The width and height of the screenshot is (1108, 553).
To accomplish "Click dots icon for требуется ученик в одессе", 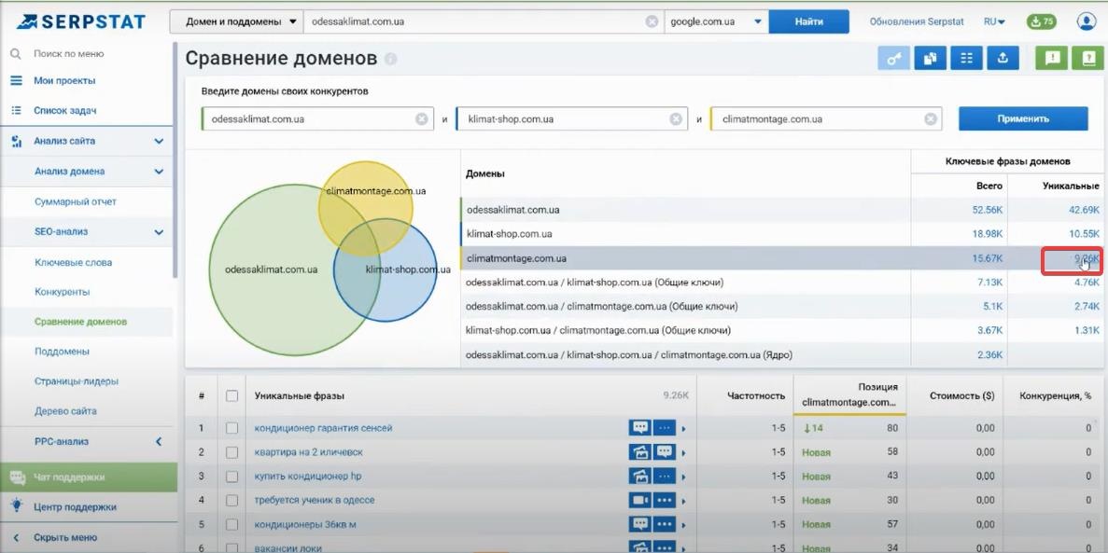I will (x=665, y=500).
